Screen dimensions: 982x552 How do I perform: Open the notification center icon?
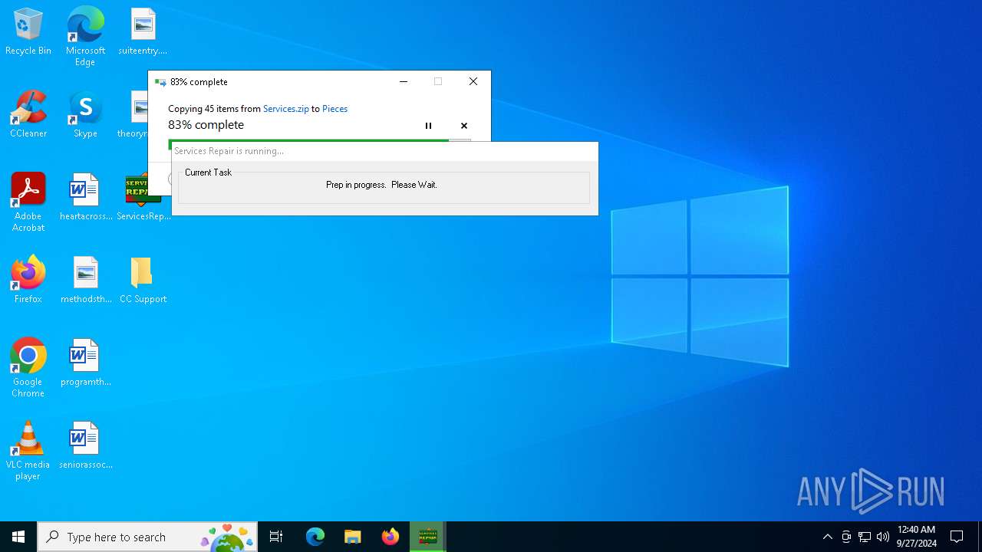tap(957, 537)
